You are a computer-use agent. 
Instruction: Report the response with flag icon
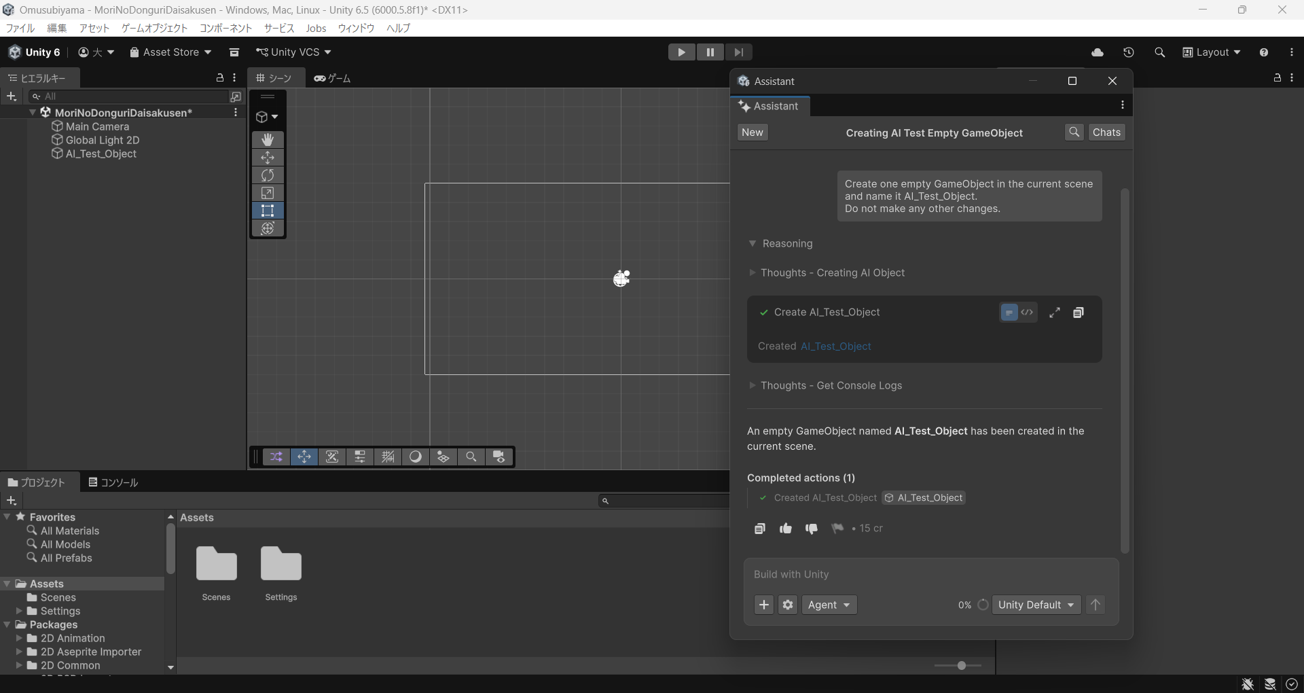coord(837,529)
